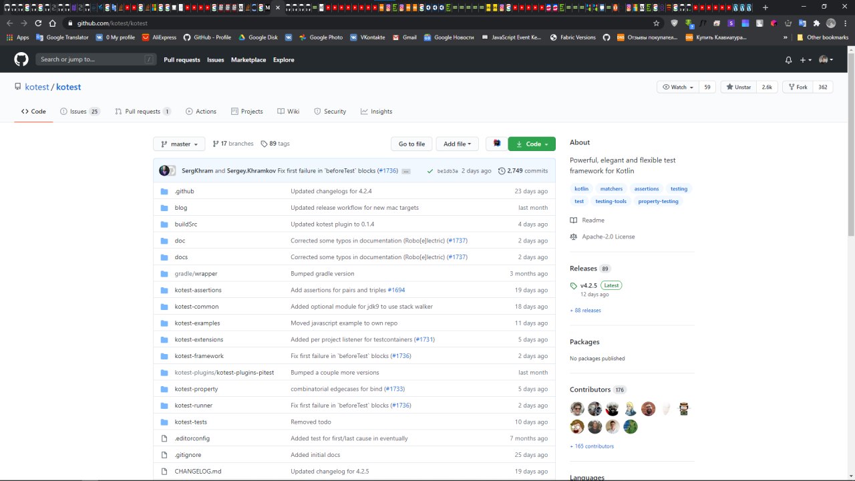Viewport: 855px width, 481px height.
Task: Open the JetBrains button next to Add file
Action: [497, 144]
